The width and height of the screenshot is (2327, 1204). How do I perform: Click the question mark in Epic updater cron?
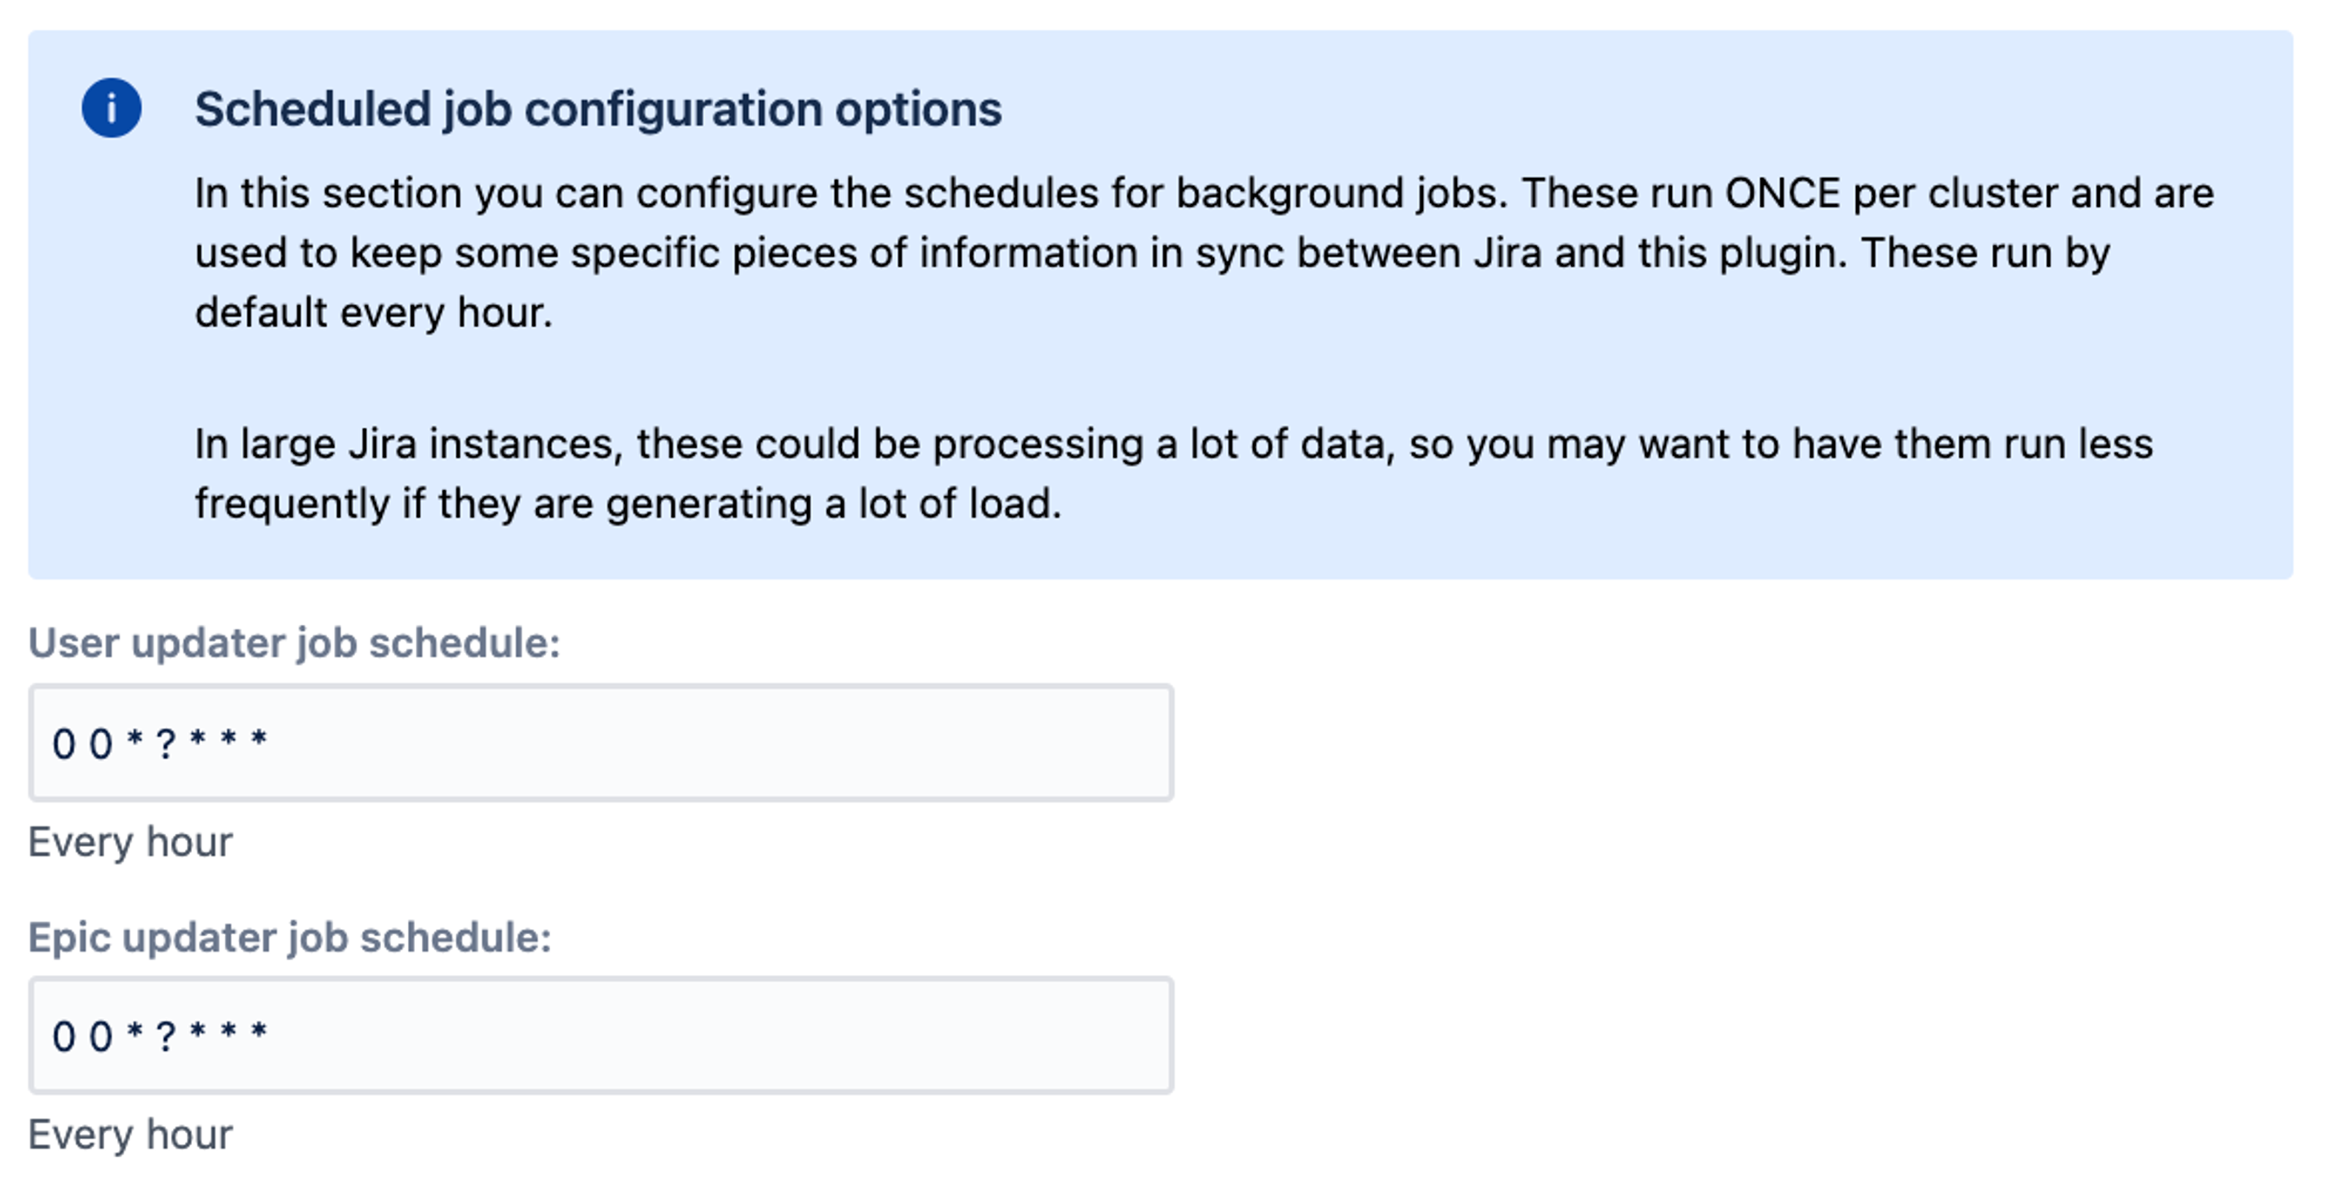[x=165, y=1037]
